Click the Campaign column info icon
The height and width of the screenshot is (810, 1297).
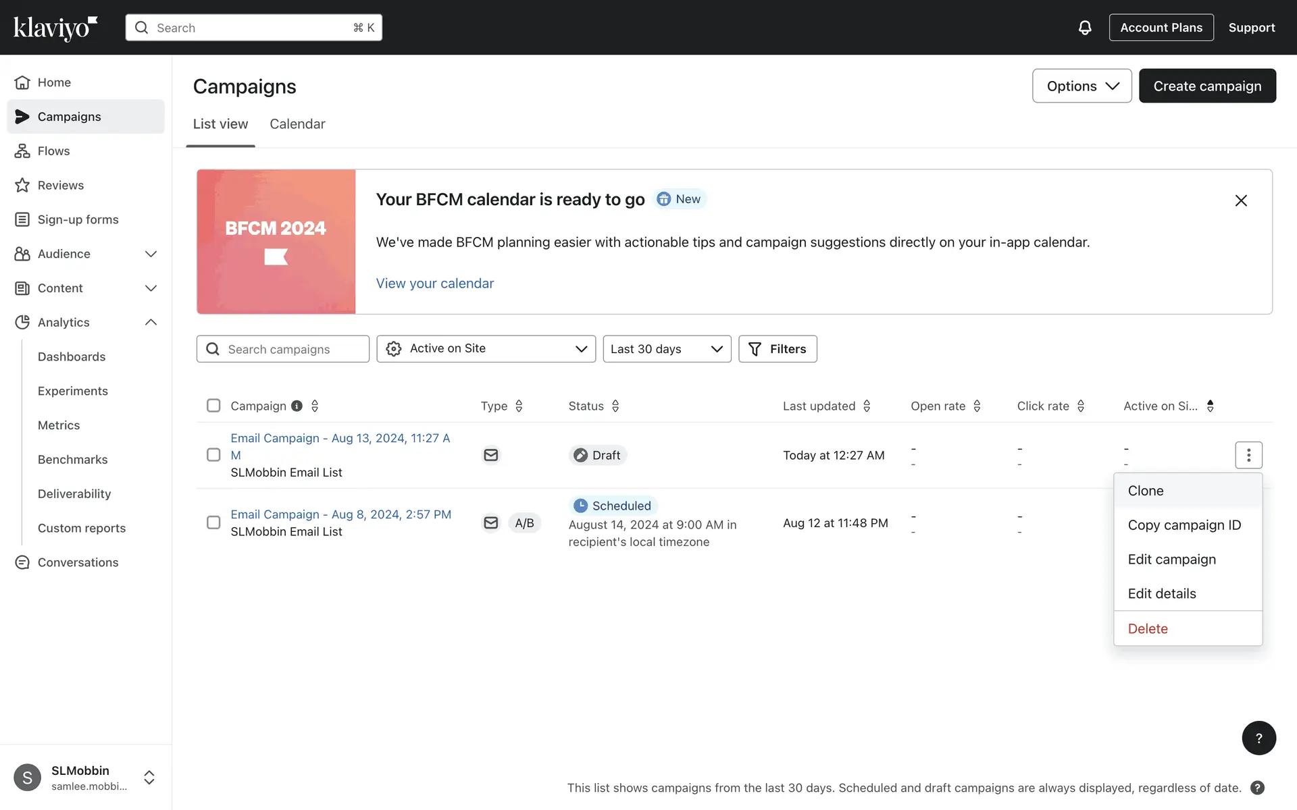tap(297, 406)
